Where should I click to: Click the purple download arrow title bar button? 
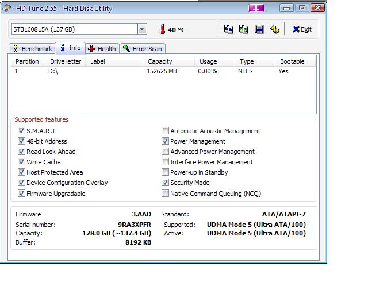tap(256, 8)
